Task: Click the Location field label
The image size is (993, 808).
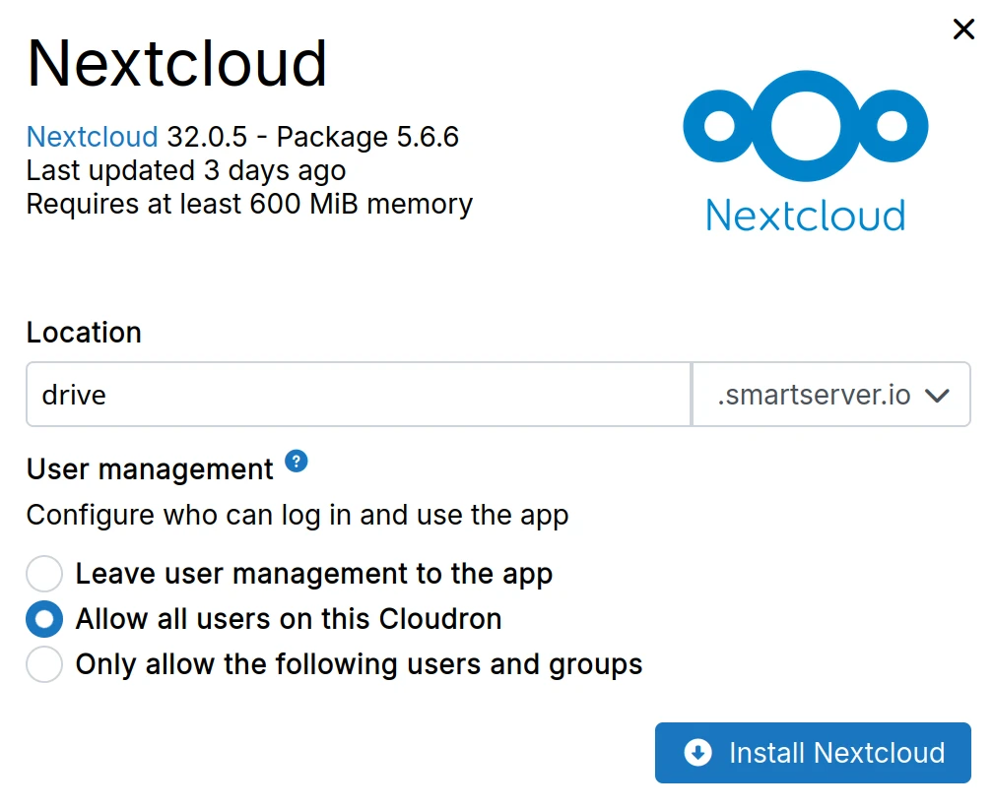Action: 84,333
